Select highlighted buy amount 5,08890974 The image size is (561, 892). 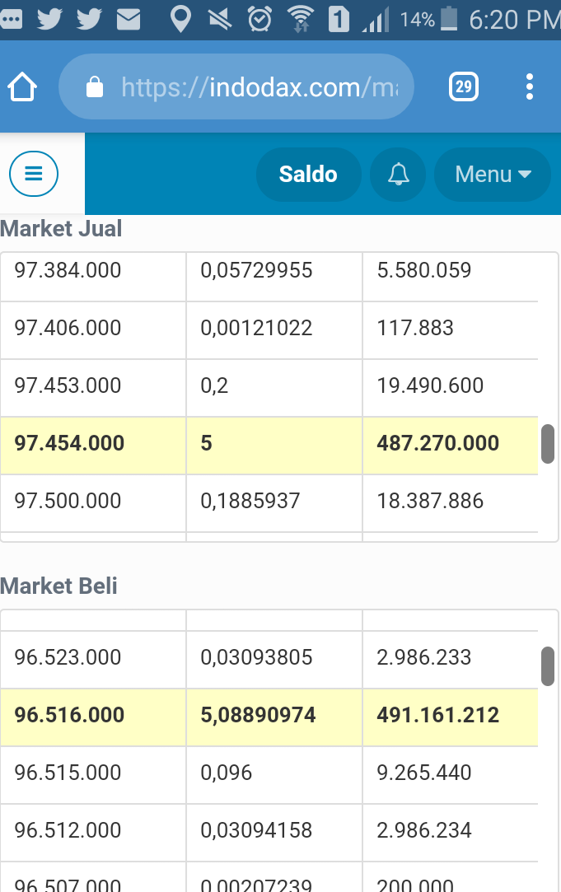(x=258, y=715)
